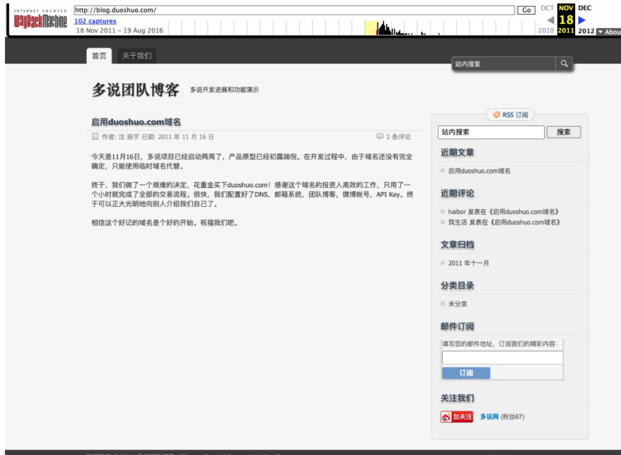Click the header 站内搜索 search field
621x455 pixels.
(504, 64)
